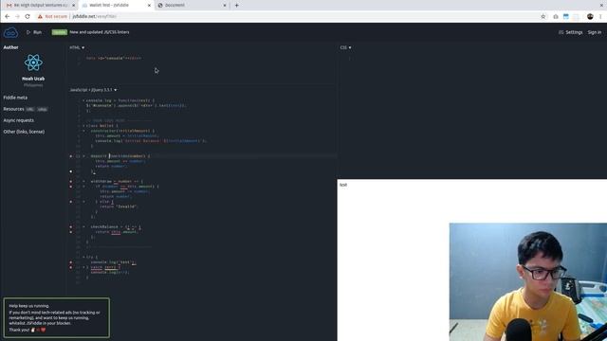Go forward in browser history
The width and height of the screenshot is (607, 341).
pyautogui.click(x=17, y=17)
